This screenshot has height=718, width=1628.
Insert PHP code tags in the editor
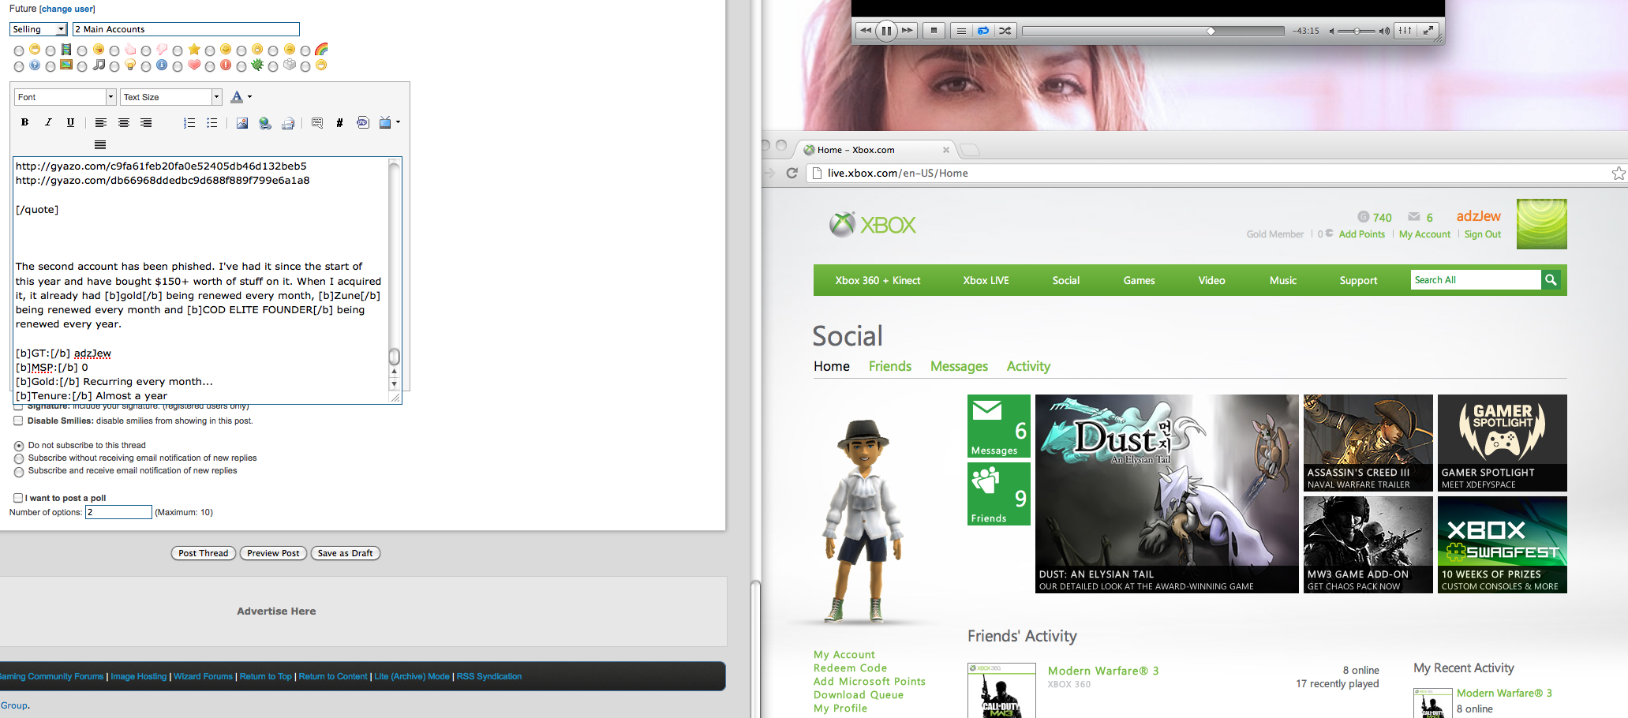tap(363, 122)
